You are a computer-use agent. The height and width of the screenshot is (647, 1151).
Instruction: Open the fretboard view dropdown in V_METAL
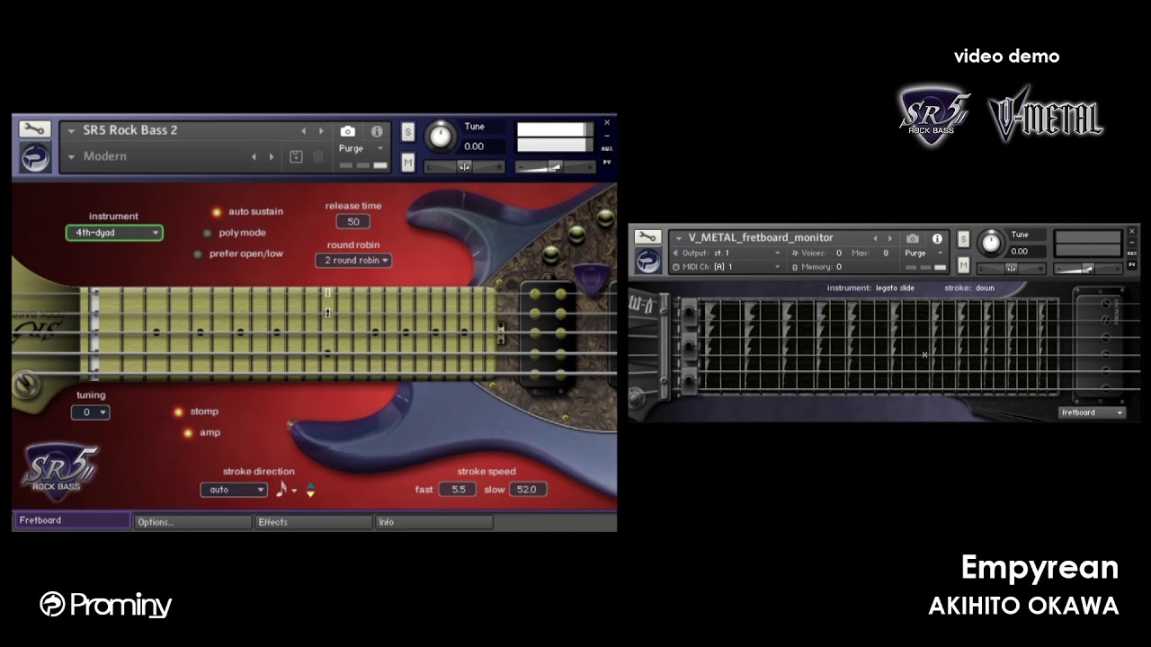point(1092,412)
